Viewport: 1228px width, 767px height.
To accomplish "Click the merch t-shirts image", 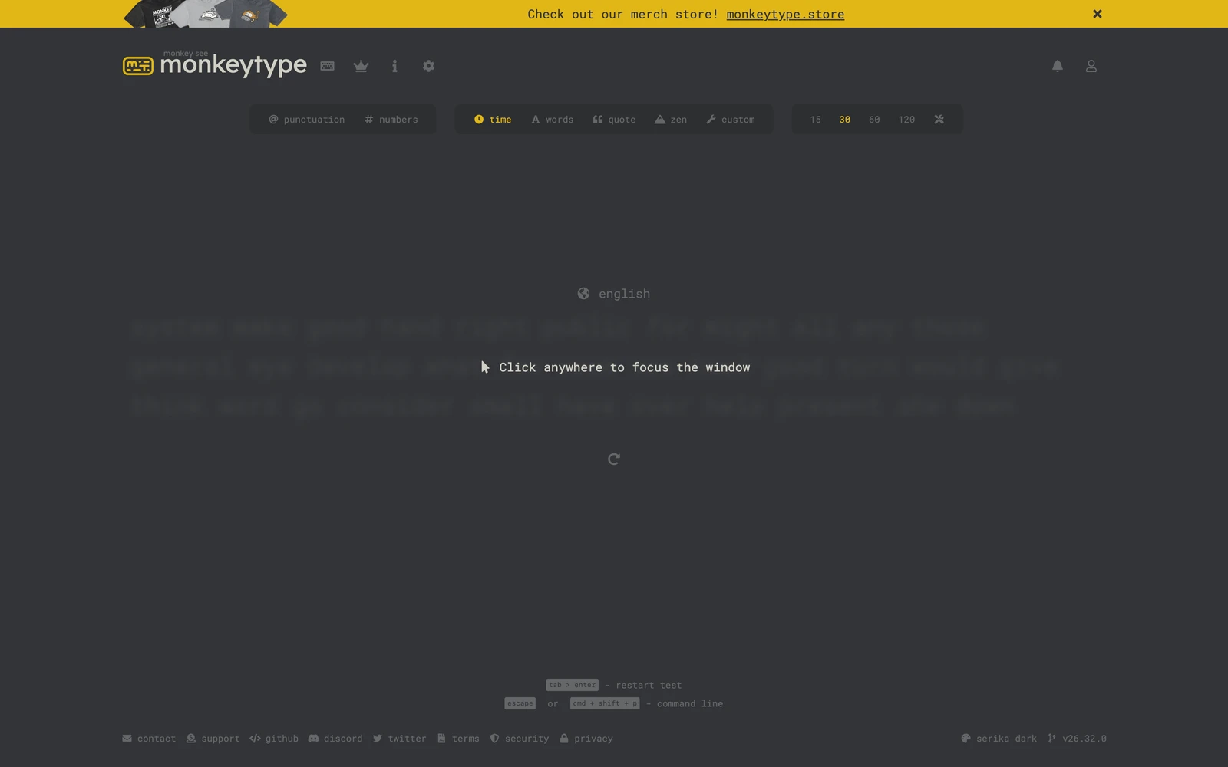I will pyautogui.click(x=206, y=14).
